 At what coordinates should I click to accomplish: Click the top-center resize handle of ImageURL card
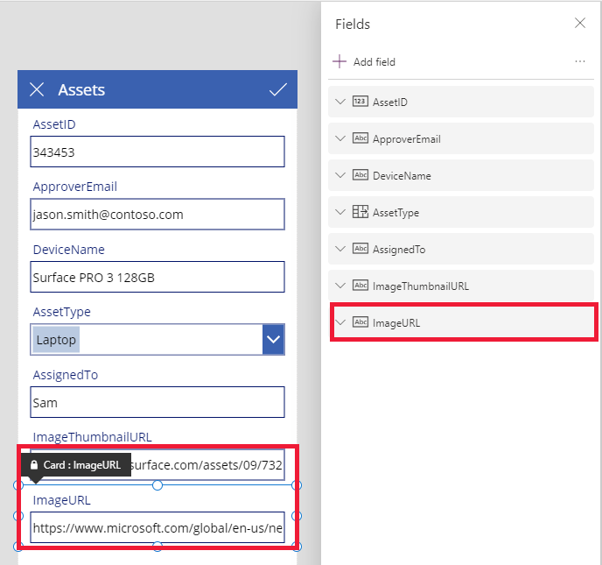[x=157, y=485]
